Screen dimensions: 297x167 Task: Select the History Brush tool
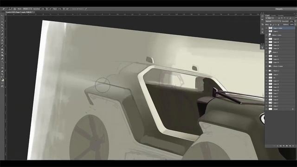pyautogui.click(x=2, y=43)
